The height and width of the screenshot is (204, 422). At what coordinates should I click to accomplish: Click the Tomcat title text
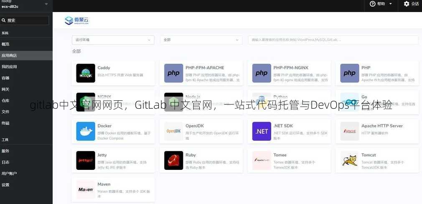[369, 155]
